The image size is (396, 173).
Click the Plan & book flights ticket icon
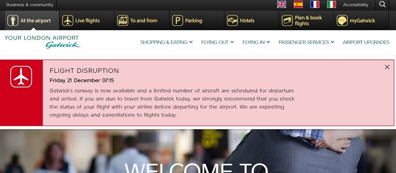click(287, 21)
